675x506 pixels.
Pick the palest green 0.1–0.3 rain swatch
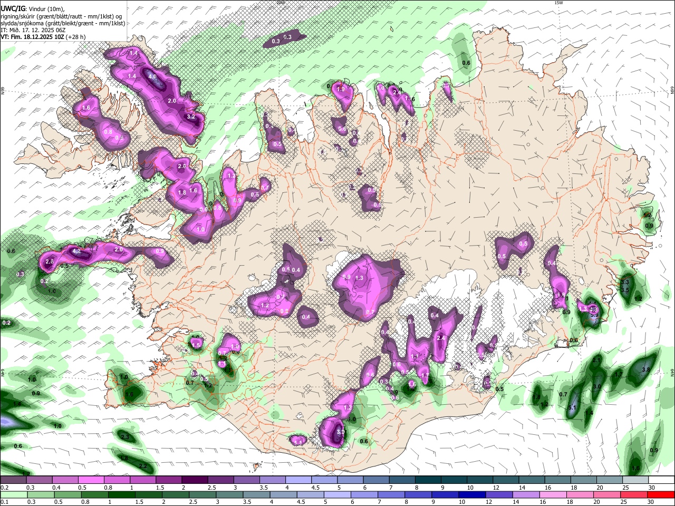click(x=14, y=494)
